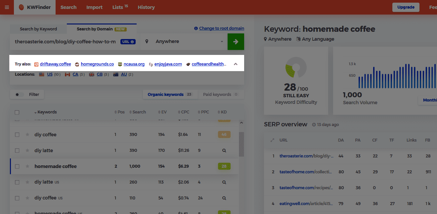Tick checkbox for diy coffee row
The height and width of the screenshot is (214, 437).
[x=17, y=135]
